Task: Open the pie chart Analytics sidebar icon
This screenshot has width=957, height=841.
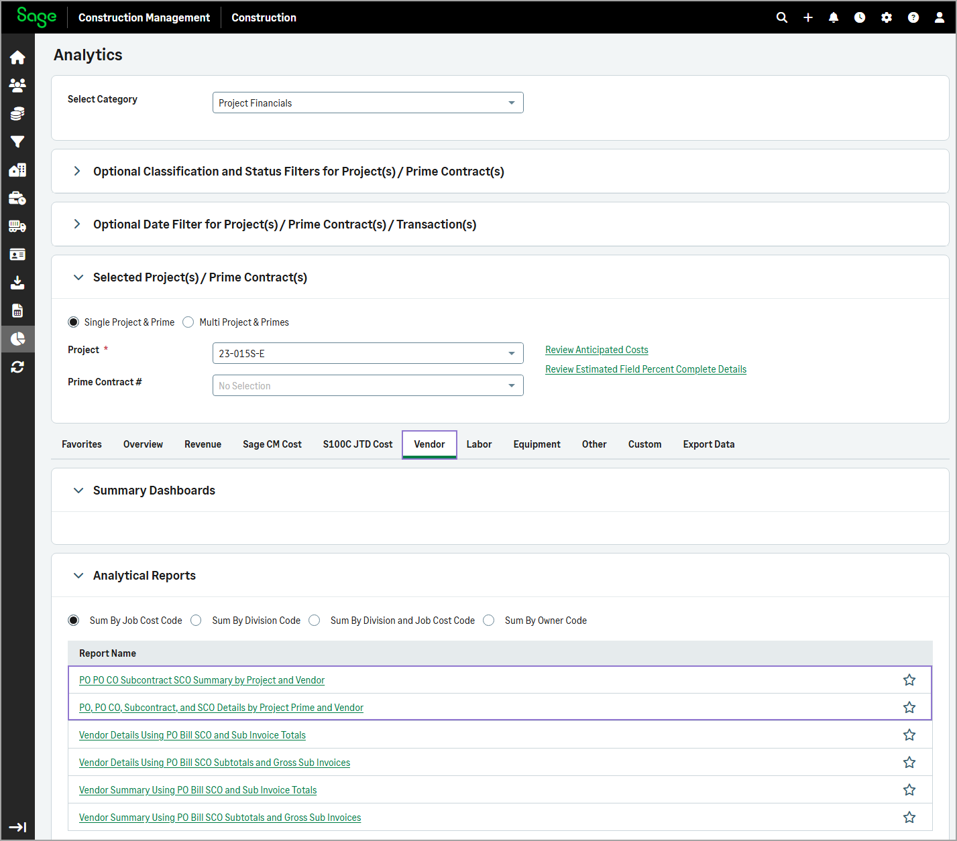Action: pyautogui.click(x=17, y=339)
